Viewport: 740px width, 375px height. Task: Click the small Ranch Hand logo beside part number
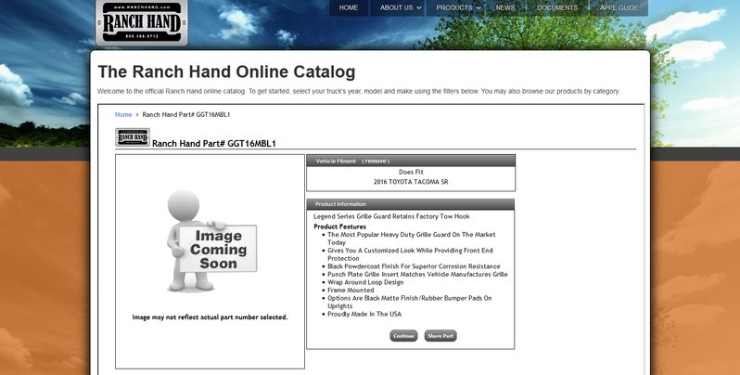point(133,137)
